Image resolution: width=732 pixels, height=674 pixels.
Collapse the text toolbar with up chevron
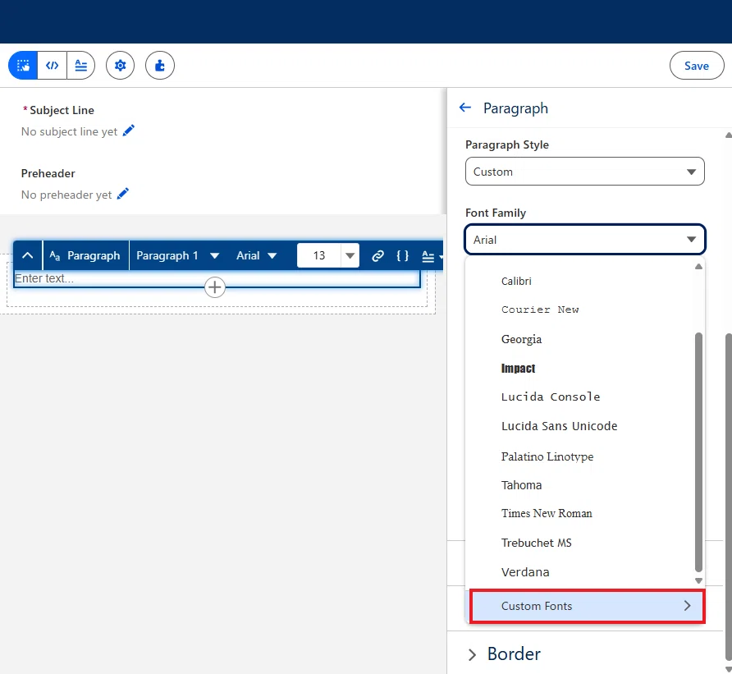click(x=28, y=255)
